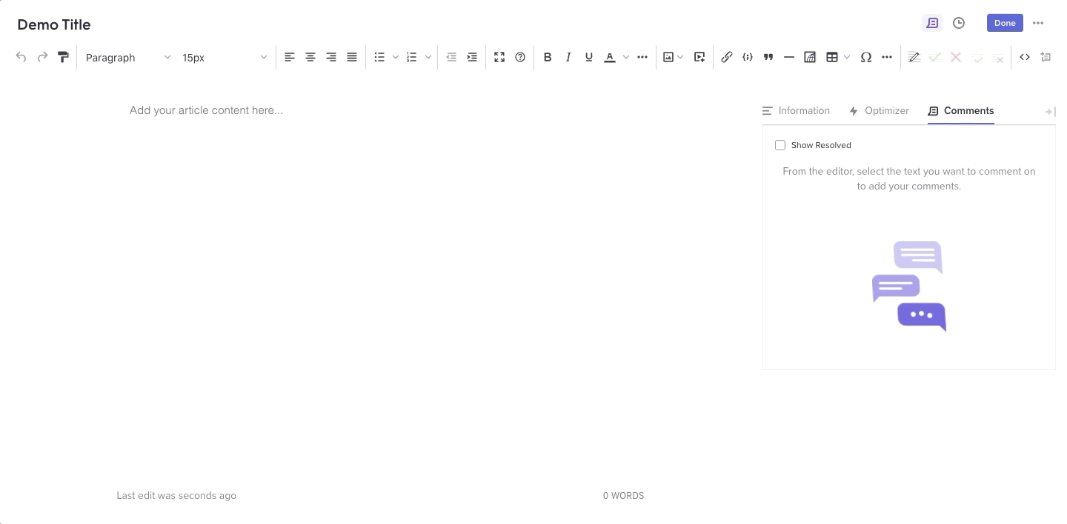The image size is (1067, 524).
Task: Open text color picker dropdown arrow
Action: pos(626,57)
